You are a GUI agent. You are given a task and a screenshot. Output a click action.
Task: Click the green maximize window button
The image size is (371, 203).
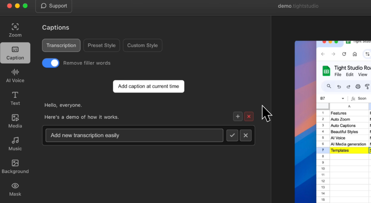point(25,6)
